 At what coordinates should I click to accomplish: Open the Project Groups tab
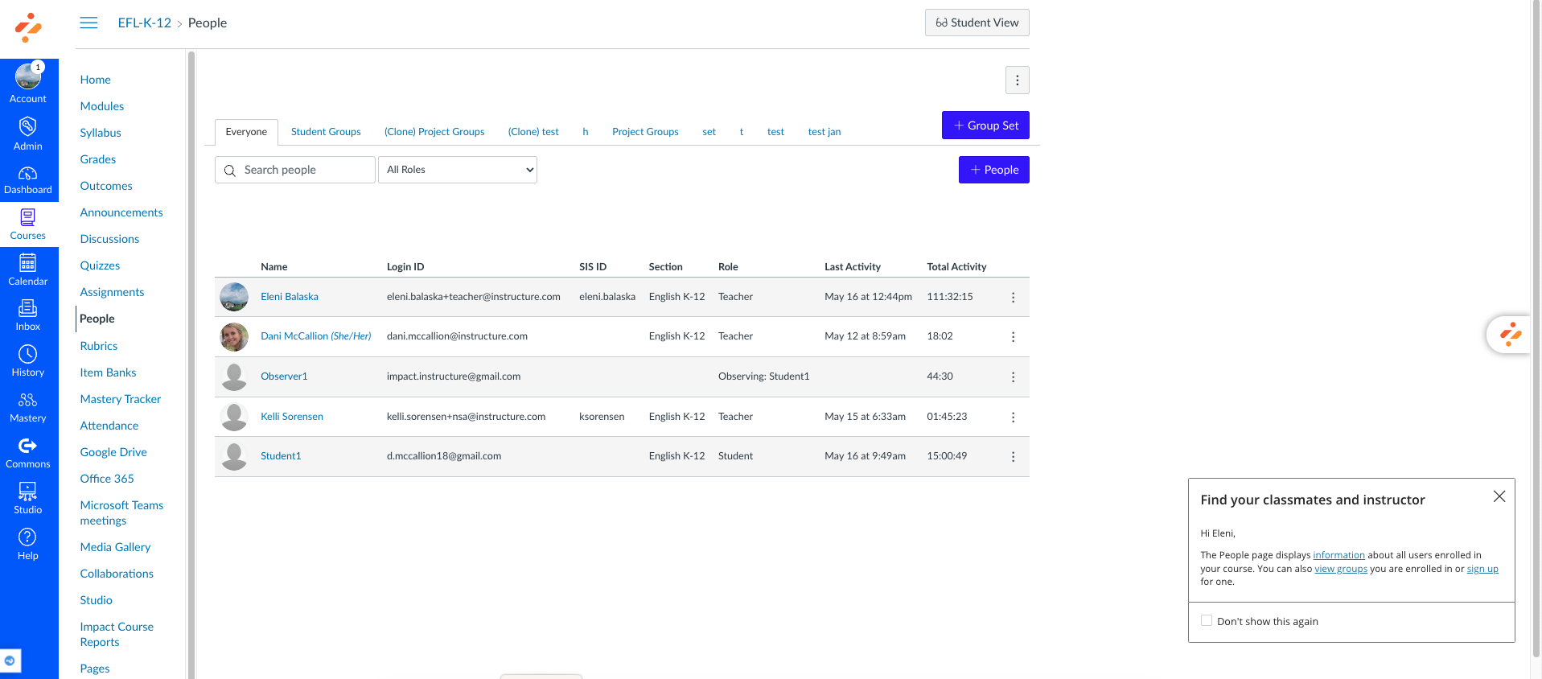point(645,132)
